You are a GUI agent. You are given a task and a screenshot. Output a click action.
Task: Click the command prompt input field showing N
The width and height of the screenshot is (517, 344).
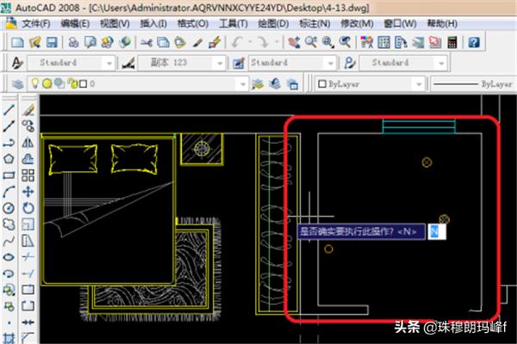436,231
